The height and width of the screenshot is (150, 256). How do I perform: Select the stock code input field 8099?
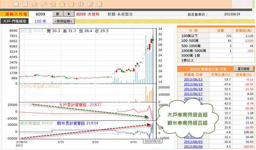(x=40, y=14)
